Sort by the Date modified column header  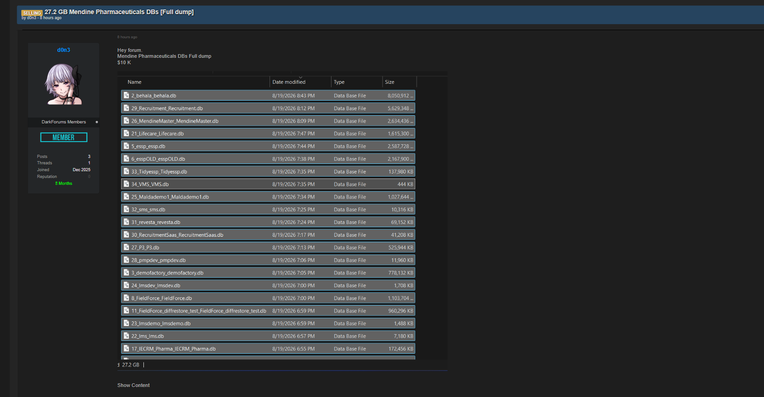click(x=289, y=82)
